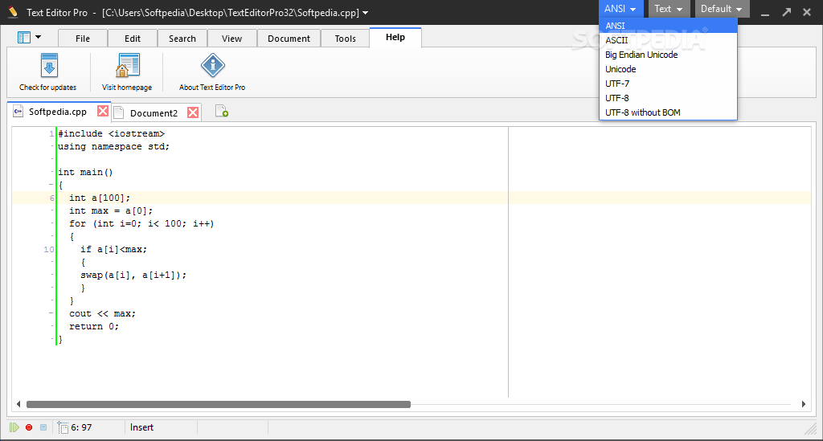The image size is (823, 441).
Task: Click the 'return 0;' line
Action: pyautogui.click(x=94, y=326)
